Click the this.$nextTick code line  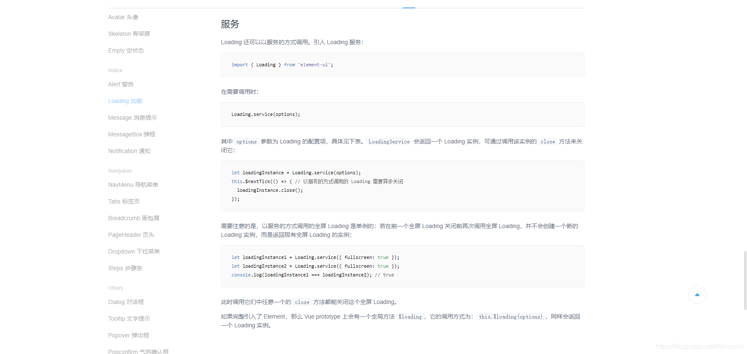[x=317, y=181]
